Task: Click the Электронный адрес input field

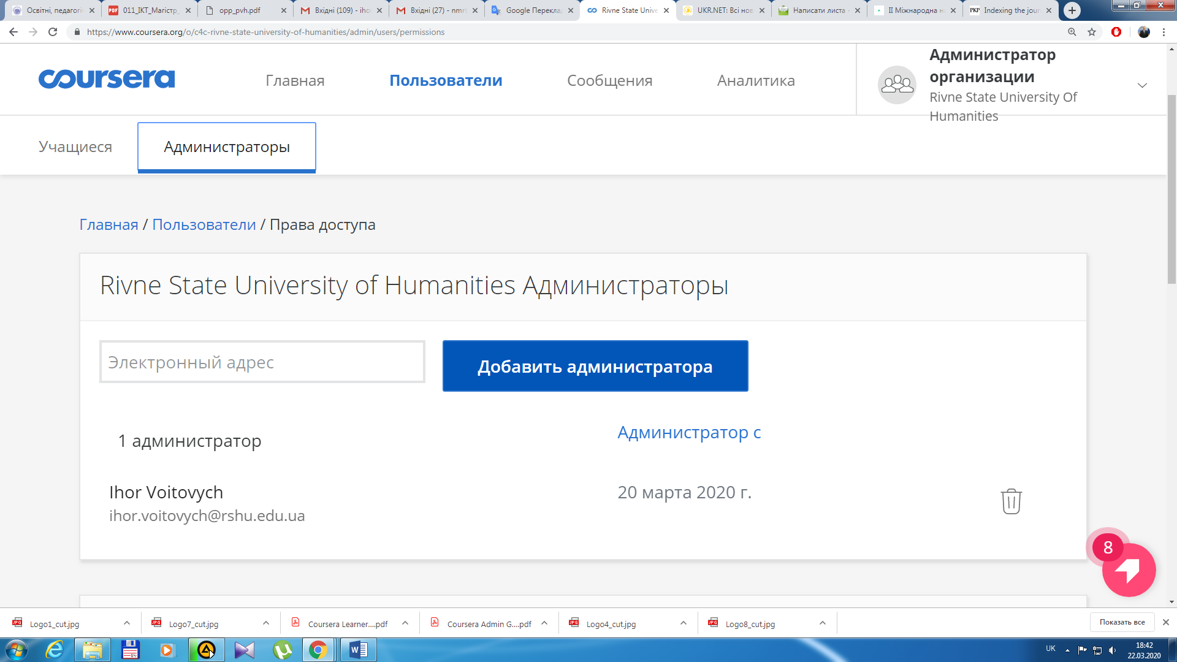Action: (262, 362)
